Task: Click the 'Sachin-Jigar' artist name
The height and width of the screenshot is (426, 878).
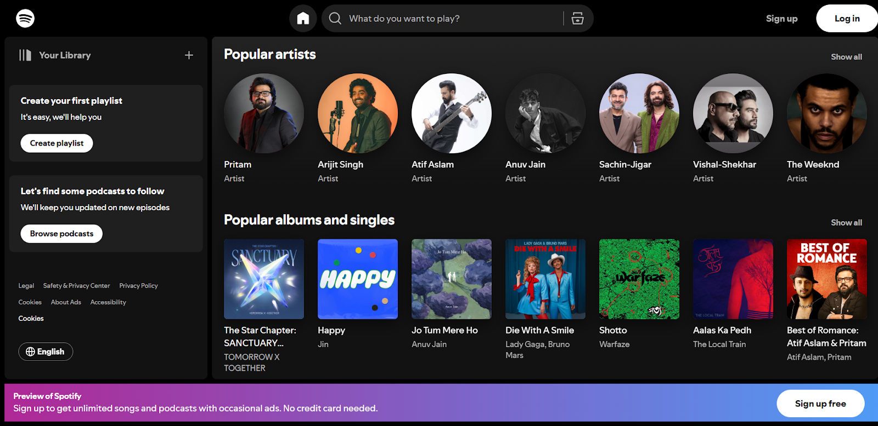Action: click(625, 165)
